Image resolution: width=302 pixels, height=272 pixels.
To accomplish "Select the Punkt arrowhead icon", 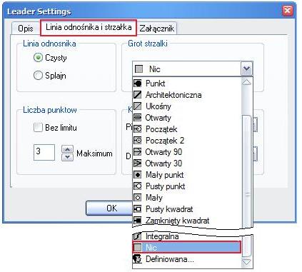I will coord(138,84).
